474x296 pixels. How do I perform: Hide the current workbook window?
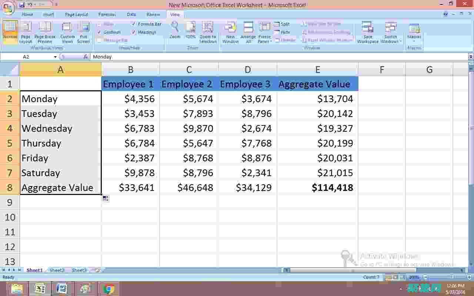(281, 32)
